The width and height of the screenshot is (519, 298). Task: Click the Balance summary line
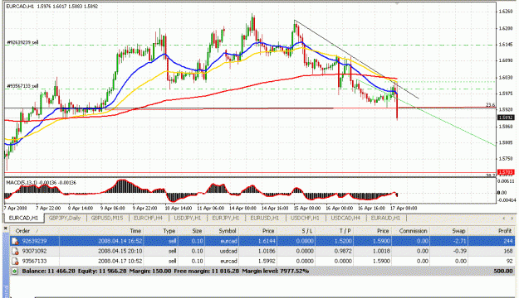click(x=165, y=271)
